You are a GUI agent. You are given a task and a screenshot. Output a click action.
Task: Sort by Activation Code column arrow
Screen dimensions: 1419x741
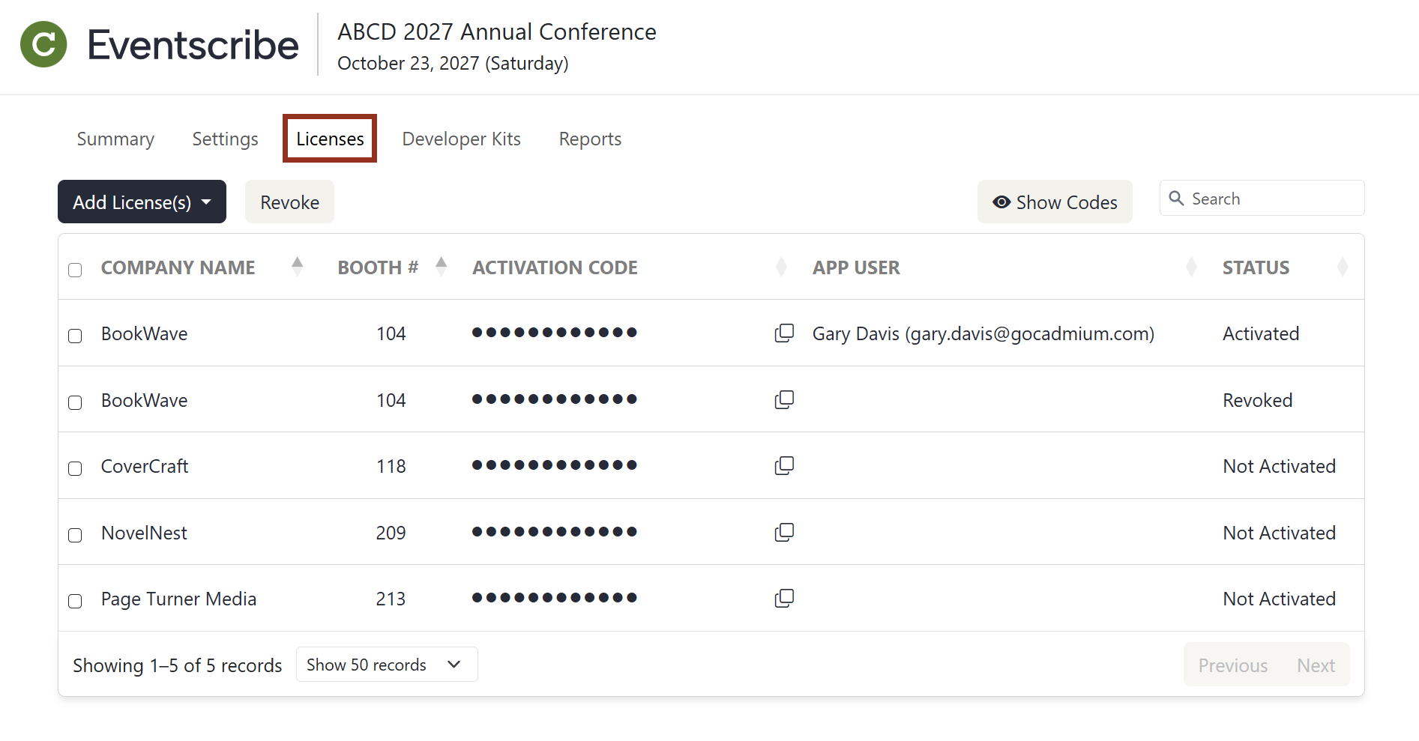tap(781, 267)
